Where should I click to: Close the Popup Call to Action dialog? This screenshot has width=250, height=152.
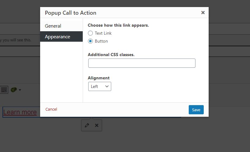pyautogui.click(x=203, y=13)
